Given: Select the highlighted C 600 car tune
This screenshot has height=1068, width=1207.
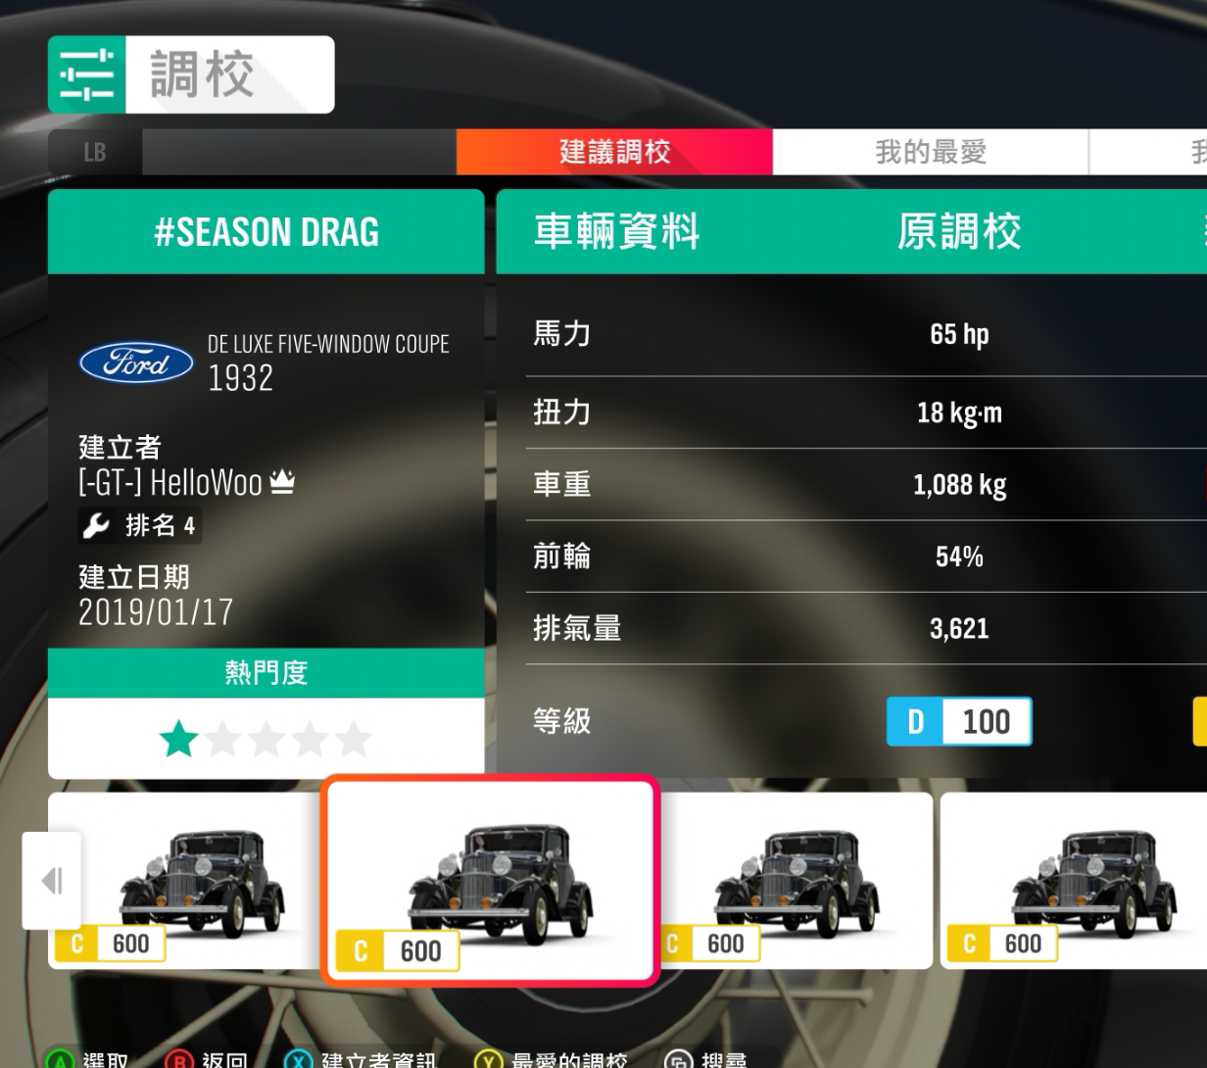Looking at the screenshot, I should coord(490,881).
